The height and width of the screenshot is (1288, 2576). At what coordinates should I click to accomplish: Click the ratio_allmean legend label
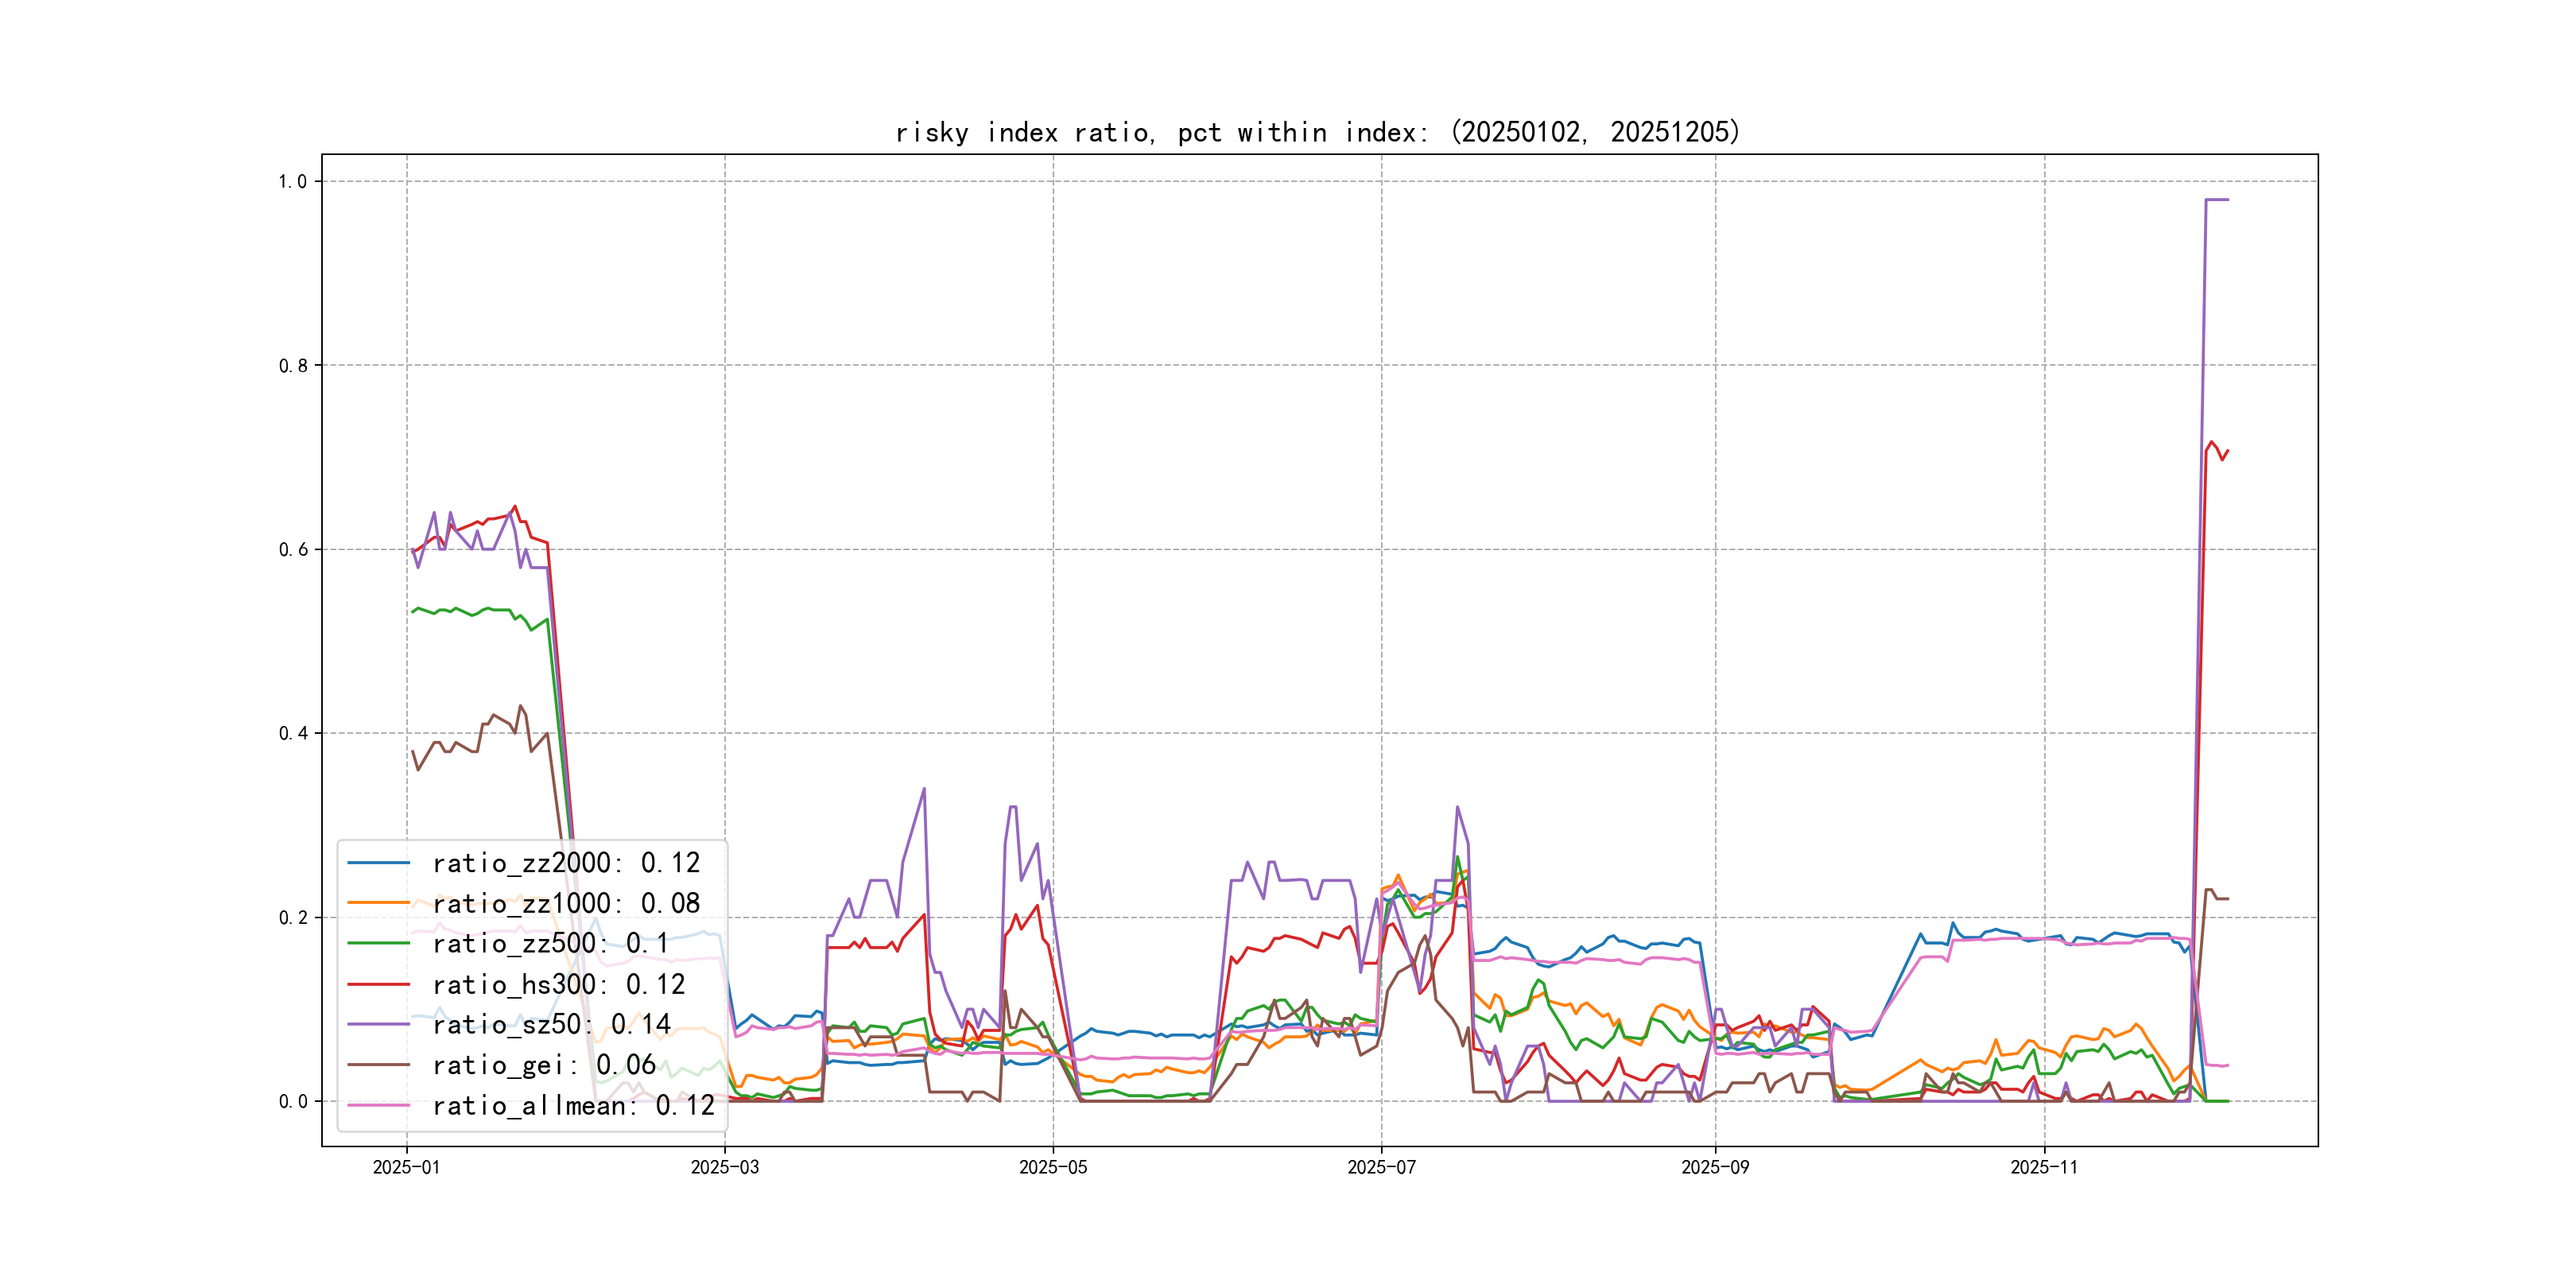click(573, 1106)
